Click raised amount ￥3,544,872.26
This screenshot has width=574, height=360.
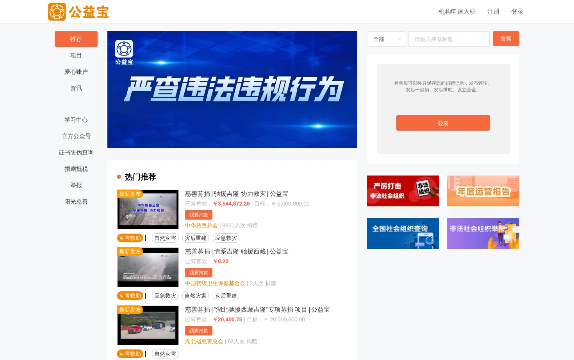[232, 204]
